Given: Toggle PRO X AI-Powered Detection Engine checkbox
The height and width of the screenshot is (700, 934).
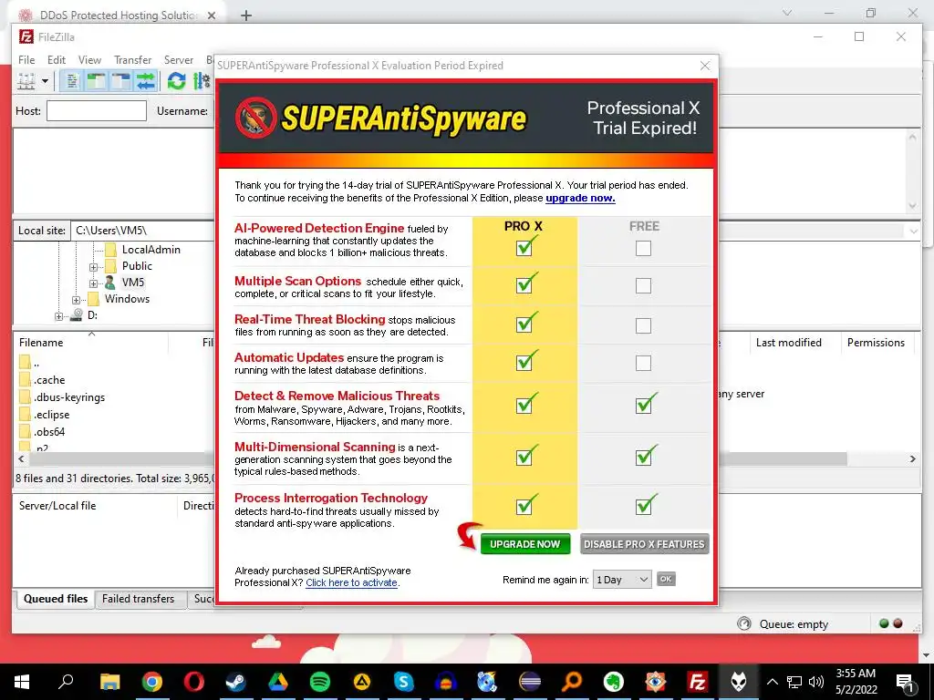Looking at the screenshot, I should point(524,247).
